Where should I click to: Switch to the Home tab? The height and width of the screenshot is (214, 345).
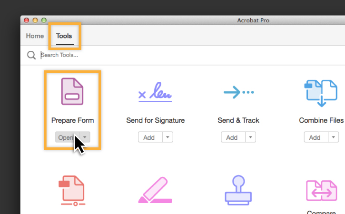pyautogui.click(x=35, y=36)
